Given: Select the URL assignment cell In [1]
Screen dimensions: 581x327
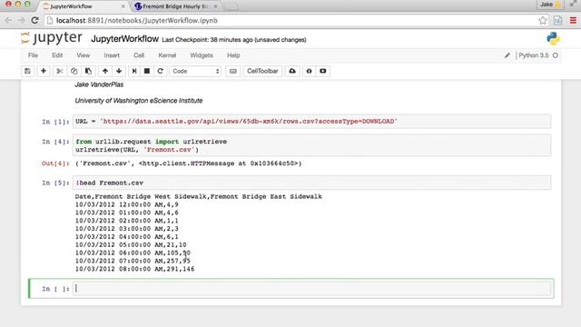Looking at the screenshot, I should [311, 121].
